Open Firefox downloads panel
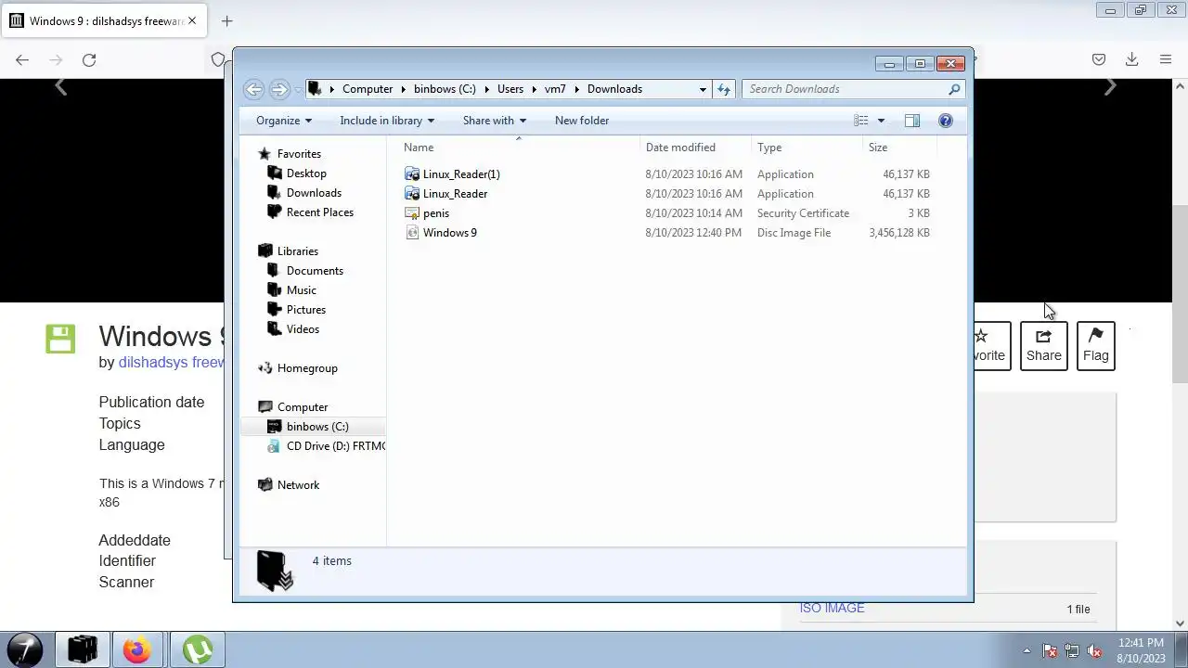Screen dimensions: 1188x668 1131,59
